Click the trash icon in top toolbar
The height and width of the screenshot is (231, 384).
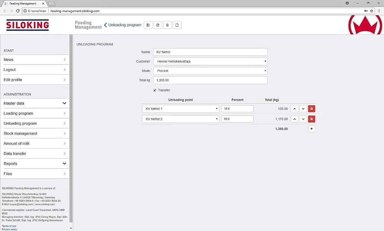point(167,25)
